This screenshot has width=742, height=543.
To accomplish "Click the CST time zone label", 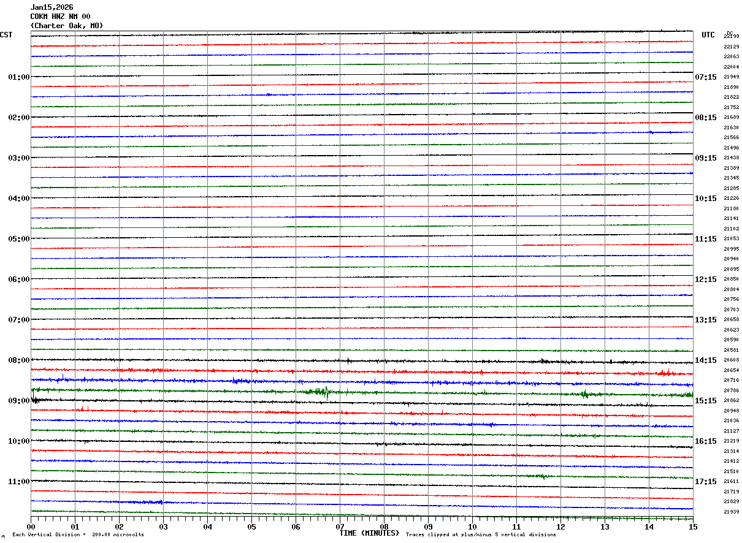I will point(6,35).
